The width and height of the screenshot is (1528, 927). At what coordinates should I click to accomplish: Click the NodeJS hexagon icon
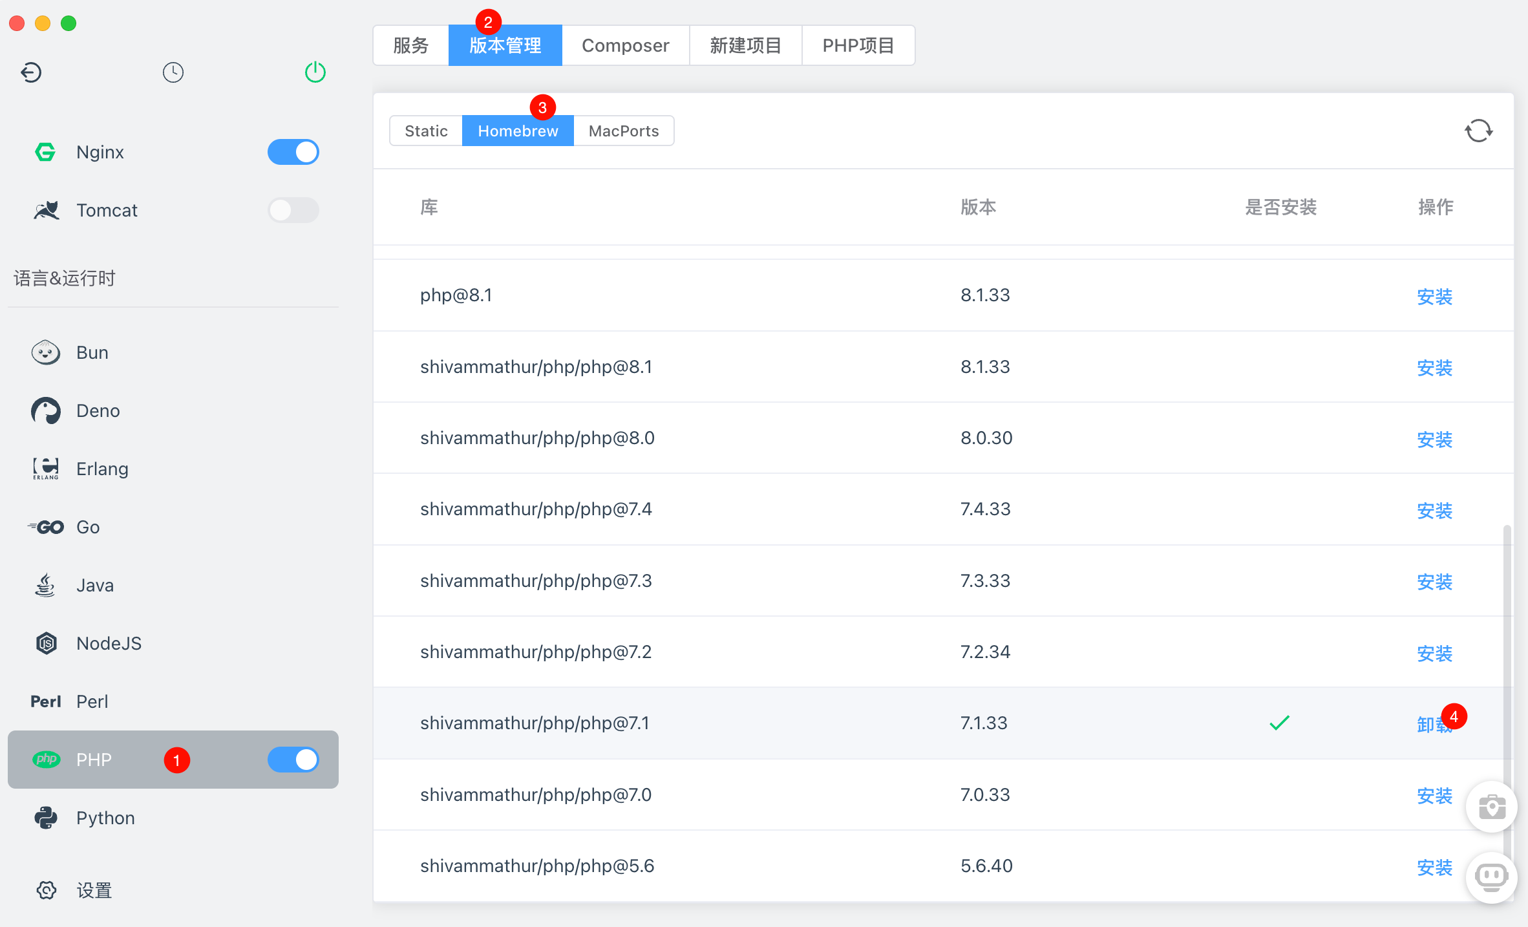point(46,643)
